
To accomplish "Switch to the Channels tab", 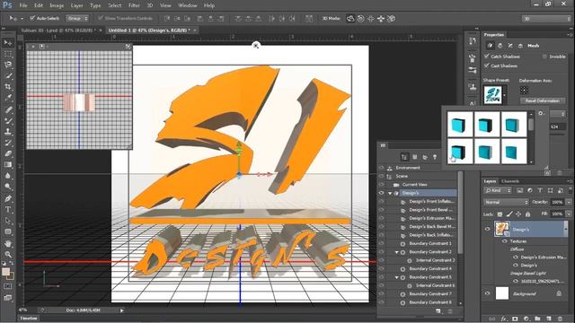I will pos(510,181).
